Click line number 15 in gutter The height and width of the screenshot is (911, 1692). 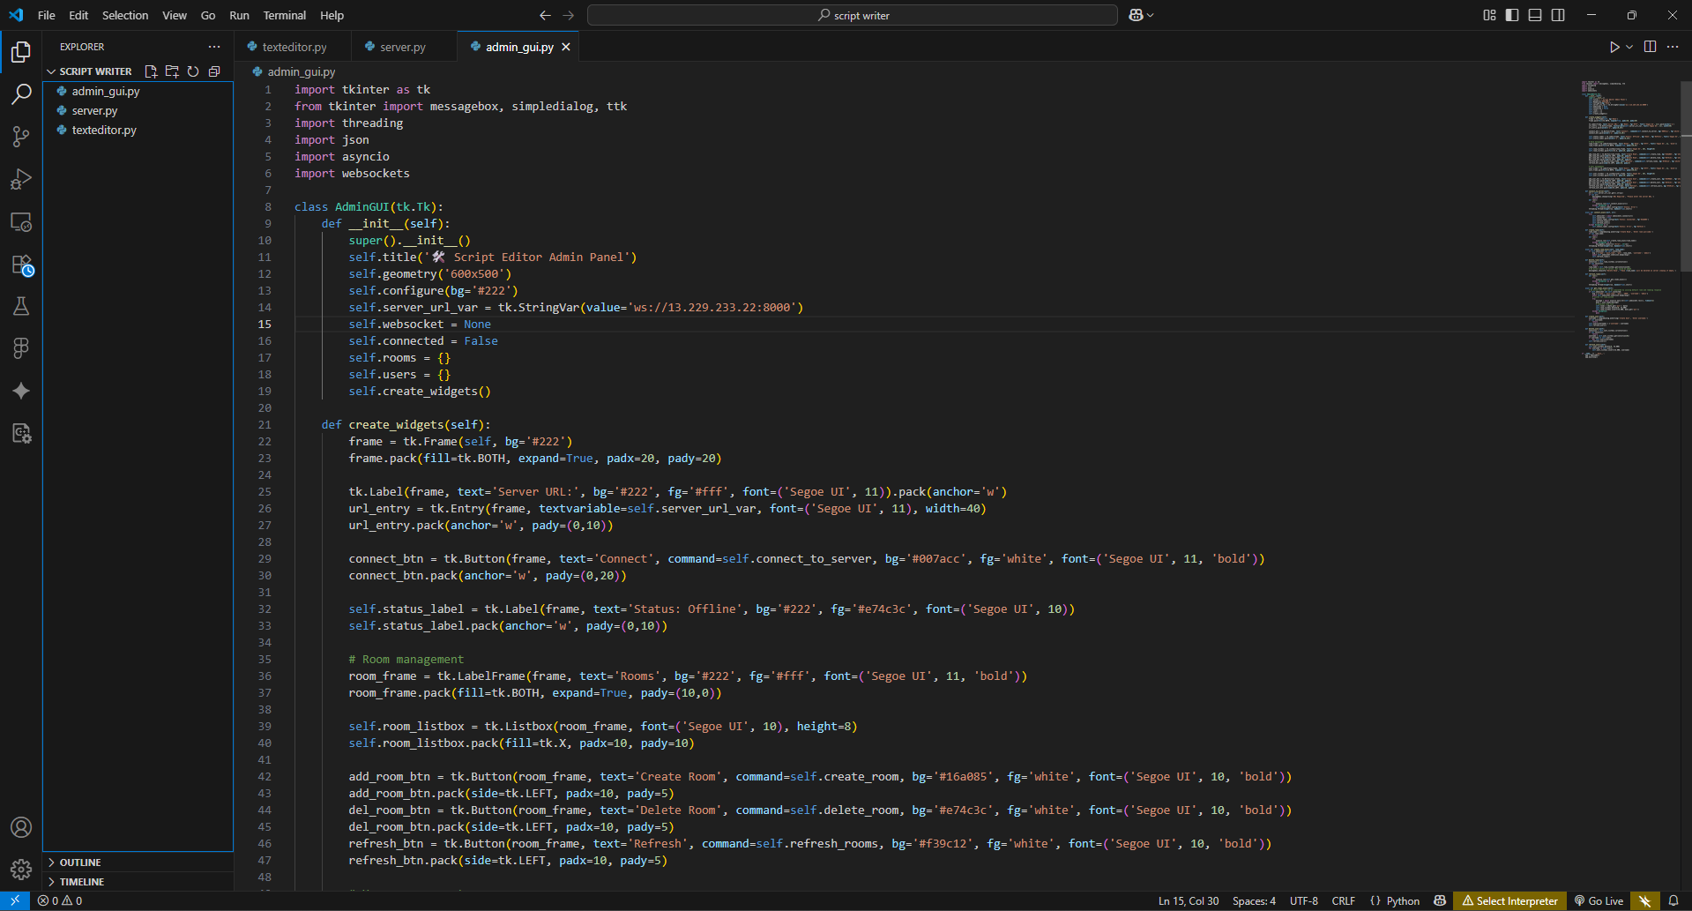[265, 324]
